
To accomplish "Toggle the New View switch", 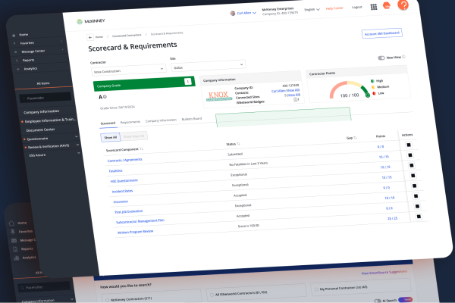I will click(381, 58).
